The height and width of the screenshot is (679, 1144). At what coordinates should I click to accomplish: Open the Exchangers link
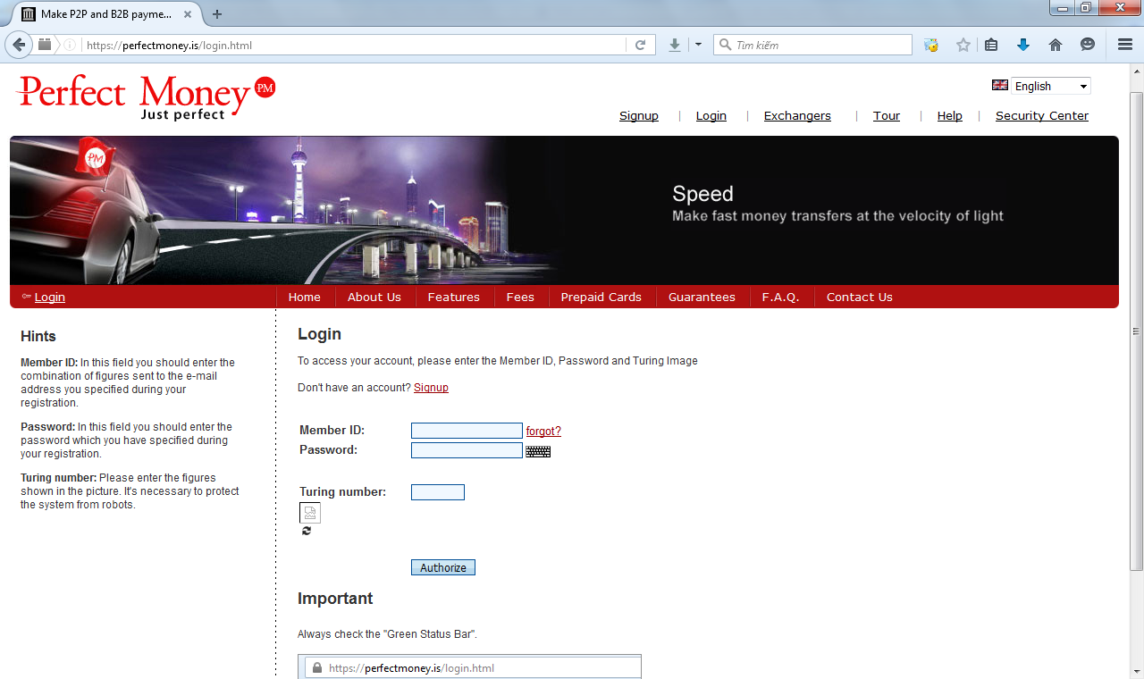pos(797,116)
